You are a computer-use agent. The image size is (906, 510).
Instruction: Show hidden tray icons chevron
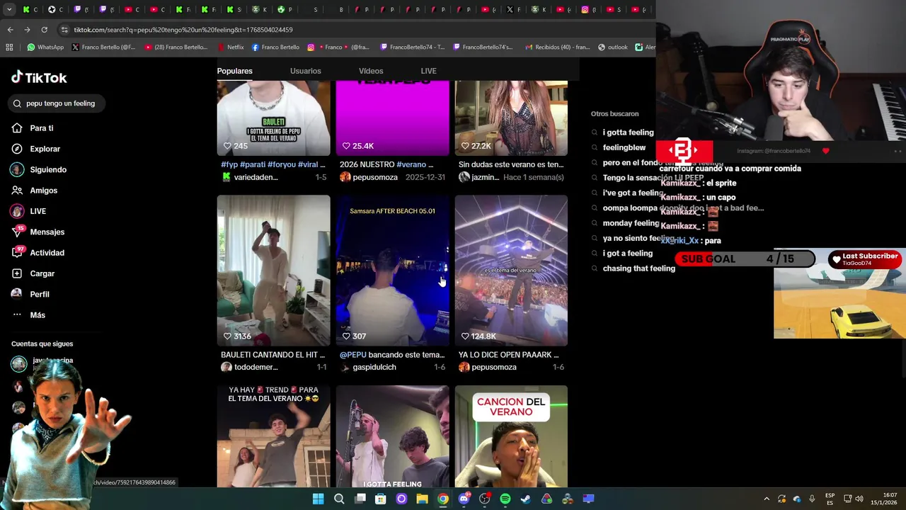(767, 499)
